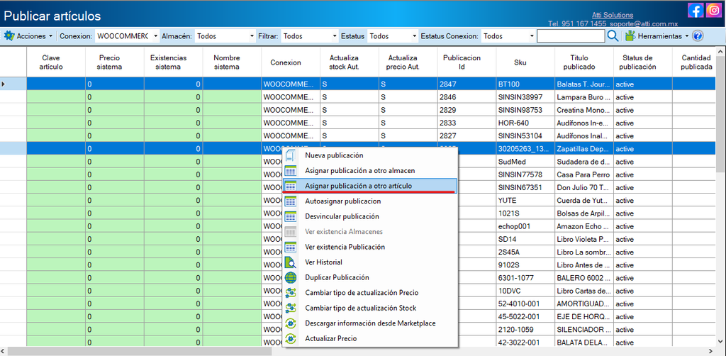Image resolution: width=726 pixels, height=356 pixels.
Task: Click icon beside Desvincular publicación
Action: pos(290,217)
